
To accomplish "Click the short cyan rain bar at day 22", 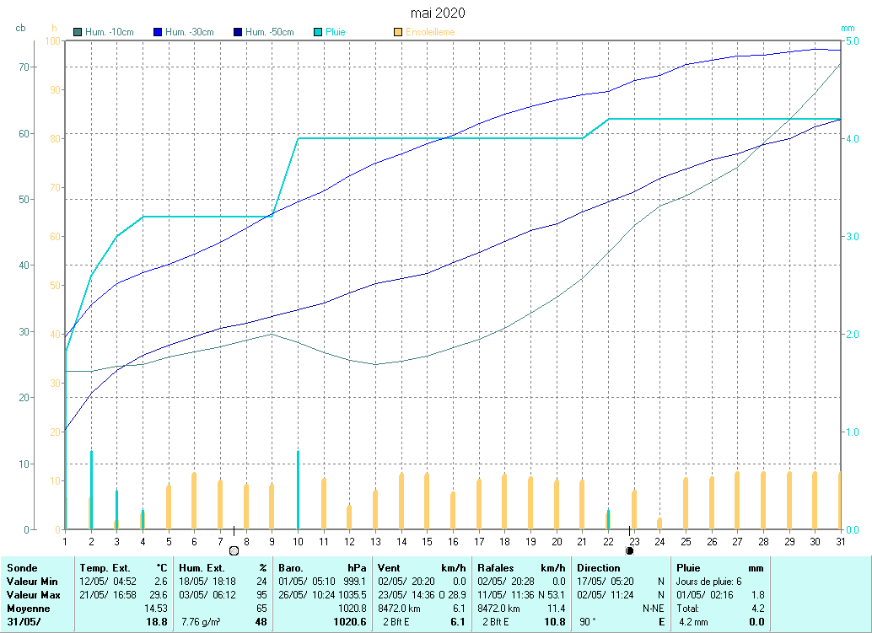I will pos(608,519).
